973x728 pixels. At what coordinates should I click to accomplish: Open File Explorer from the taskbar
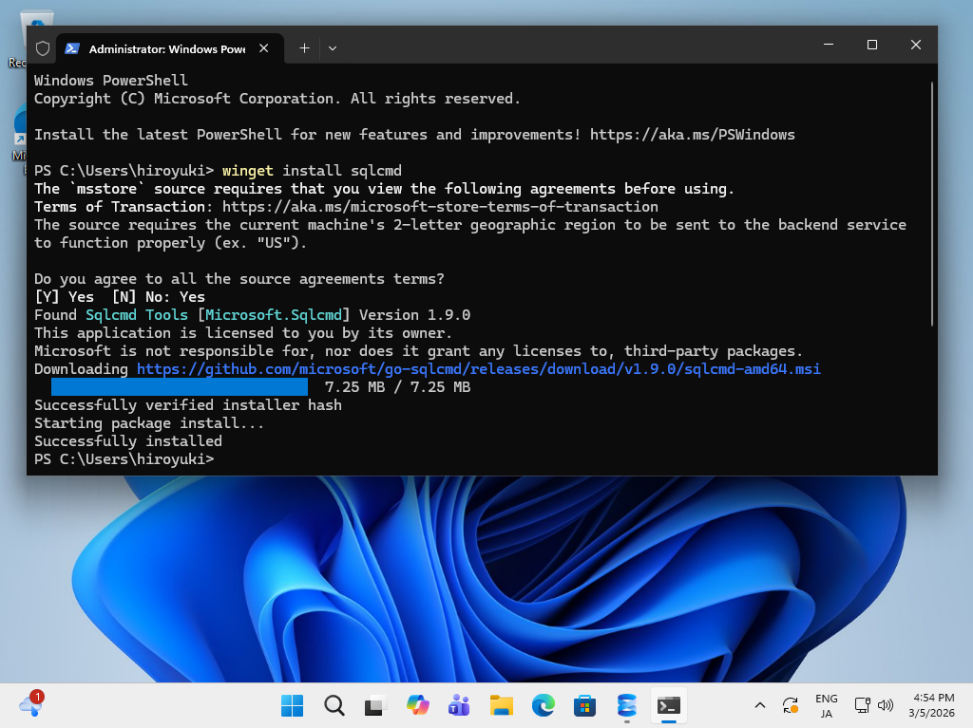pyautogui.click(x=502, y=705)
